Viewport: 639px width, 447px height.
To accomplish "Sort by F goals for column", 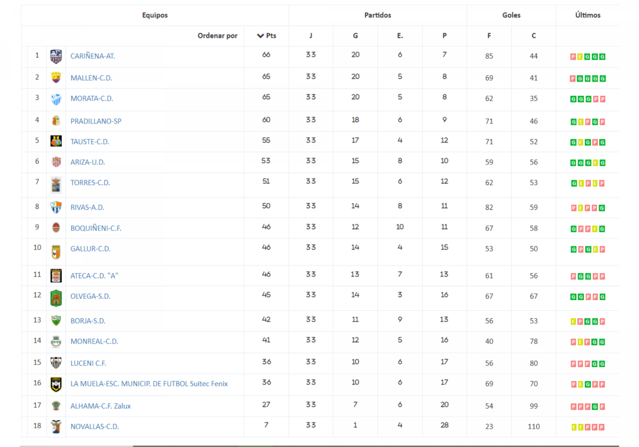I will (x=489, y=36).
